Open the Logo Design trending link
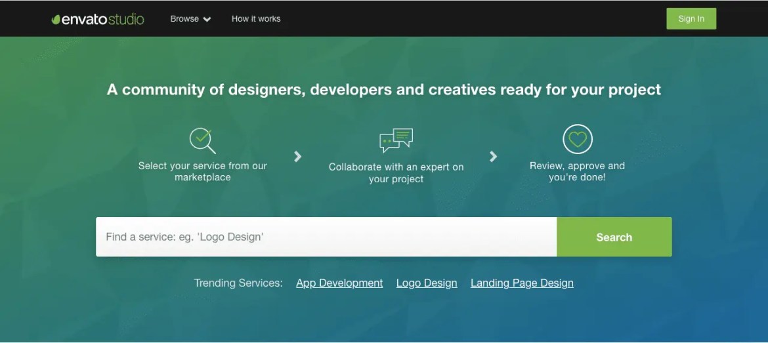This screenshot has height=343, width=768. click(x=427, y=283)
